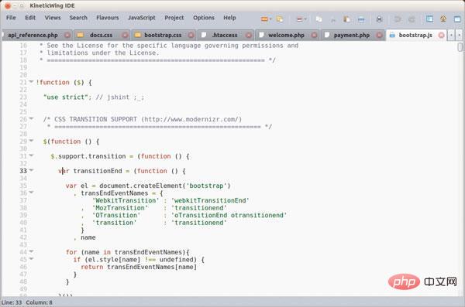Collapse the code fold at line 31
This screenshot has height=307, width=465.
click(x=31, y=155)
